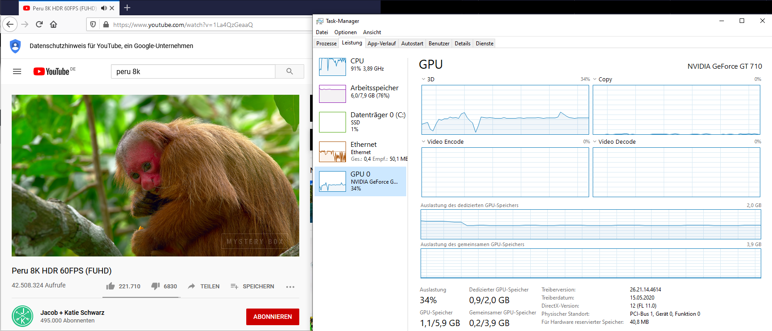Image resolution: width=772 pixels, height=331 pixels.
Task: Dislike the video with 6830 thumbs down
Action: click(164, 286)
